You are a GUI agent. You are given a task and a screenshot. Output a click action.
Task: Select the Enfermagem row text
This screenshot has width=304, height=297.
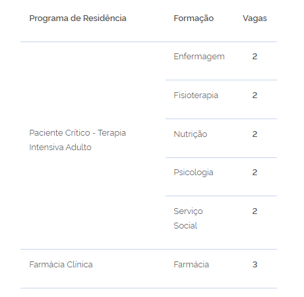click(199, 57)
